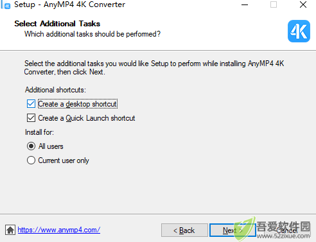
Task: Click the instruction paragraph about additional tasks
Action: tap(154, 67)
